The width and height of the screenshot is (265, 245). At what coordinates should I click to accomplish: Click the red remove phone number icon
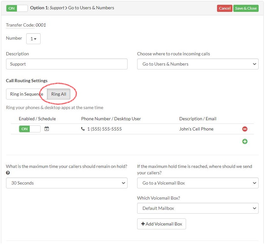245,129
